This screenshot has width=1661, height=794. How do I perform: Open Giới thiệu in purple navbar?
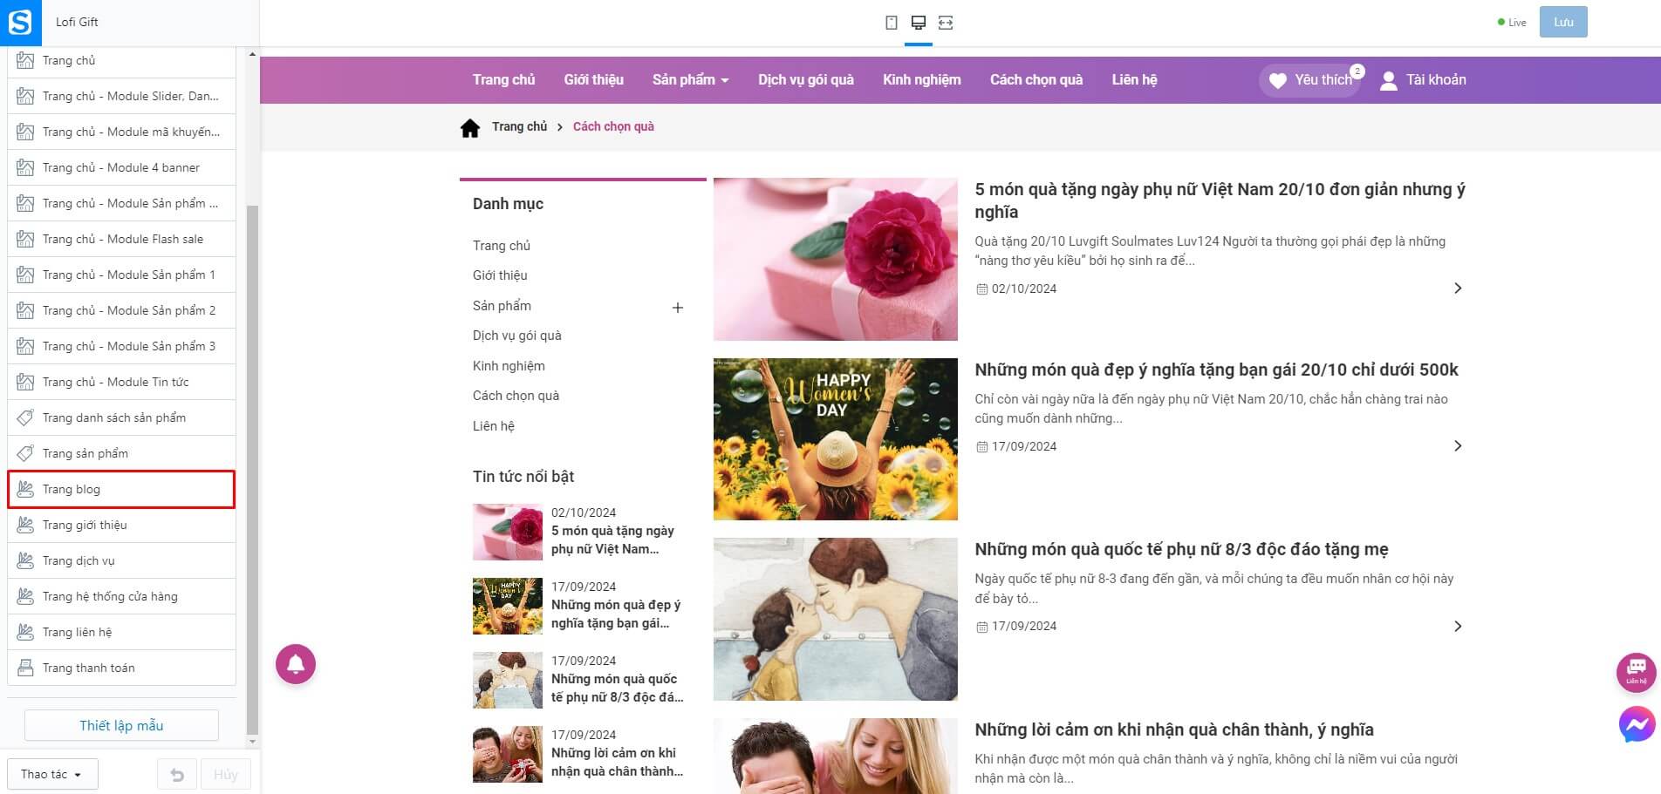coord(593,80)
